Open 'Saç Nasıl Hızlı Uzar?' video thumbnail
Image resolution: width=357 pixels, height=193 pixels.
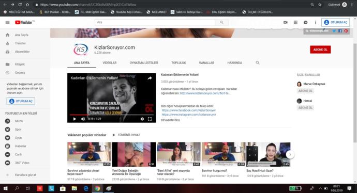tap(268, 154)
